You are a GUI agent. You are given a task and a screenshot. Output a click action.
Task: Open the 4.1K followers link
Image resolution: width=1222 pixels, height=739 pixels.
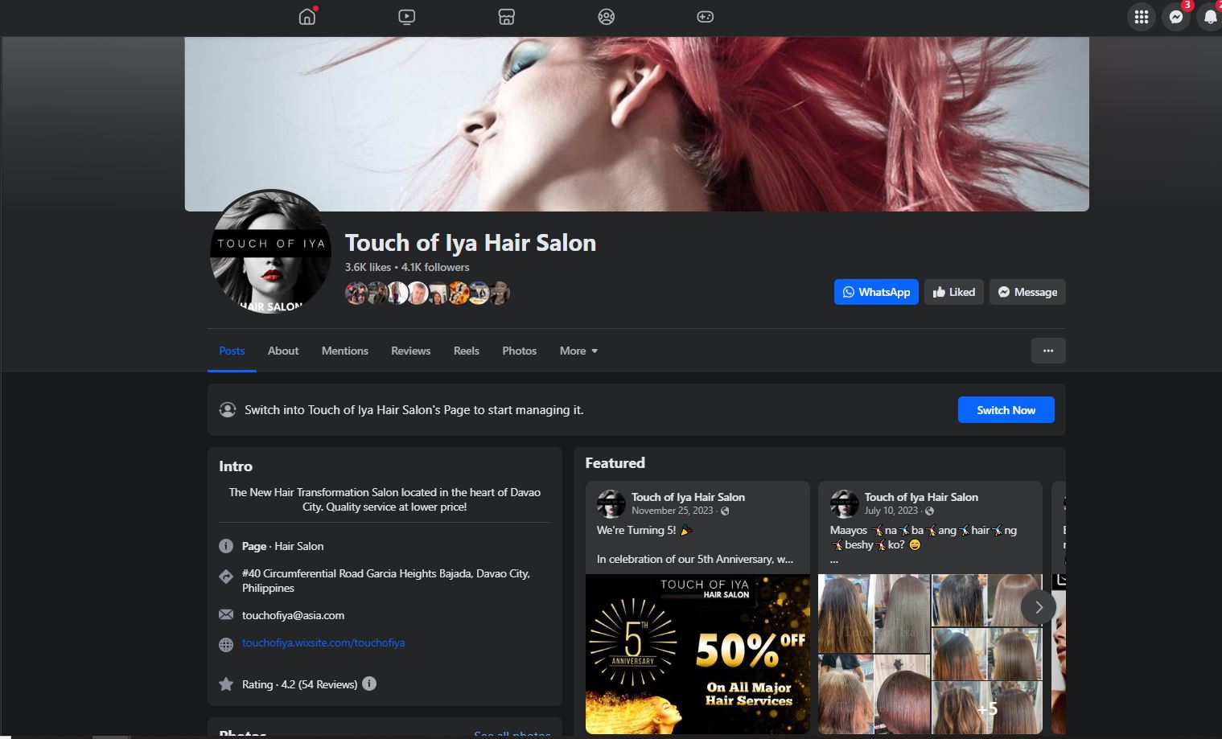435,267
